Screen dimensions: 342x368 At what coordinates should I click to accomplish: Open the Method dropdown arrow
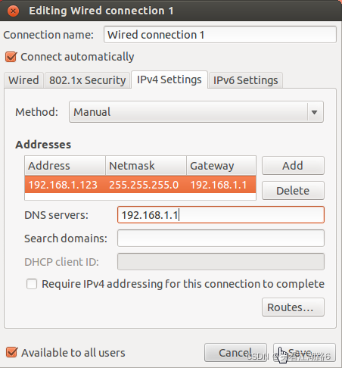pyautogui.click(x=314, y=112)
